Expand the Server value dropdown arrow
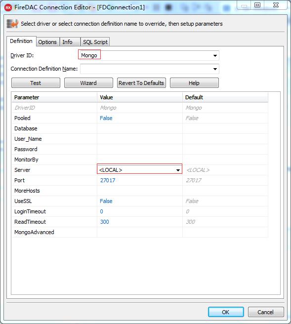The width and height of the screenshot is (291, 324). point(178,170)
